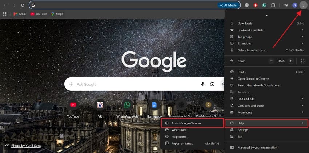Open the media controls toolbar icon
The image size is (309, 153).
pos(286,5)
